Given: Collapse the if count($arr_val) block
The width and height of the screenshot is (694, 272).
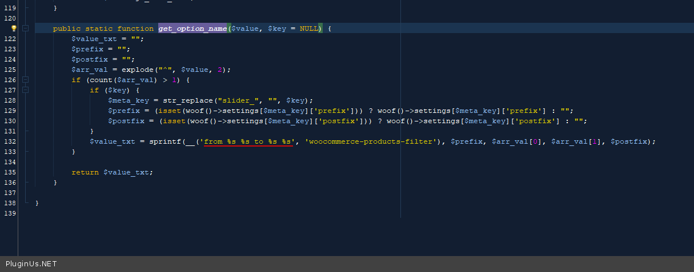Looking at the screenshot, I should pos(26,80).
